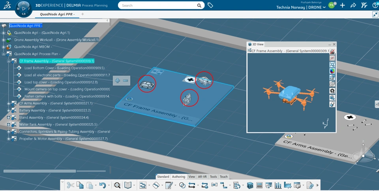This screenshot has width=379, height=191.
Task: Click the horizontal scrollbar under the tree
Action: [39, 171]
